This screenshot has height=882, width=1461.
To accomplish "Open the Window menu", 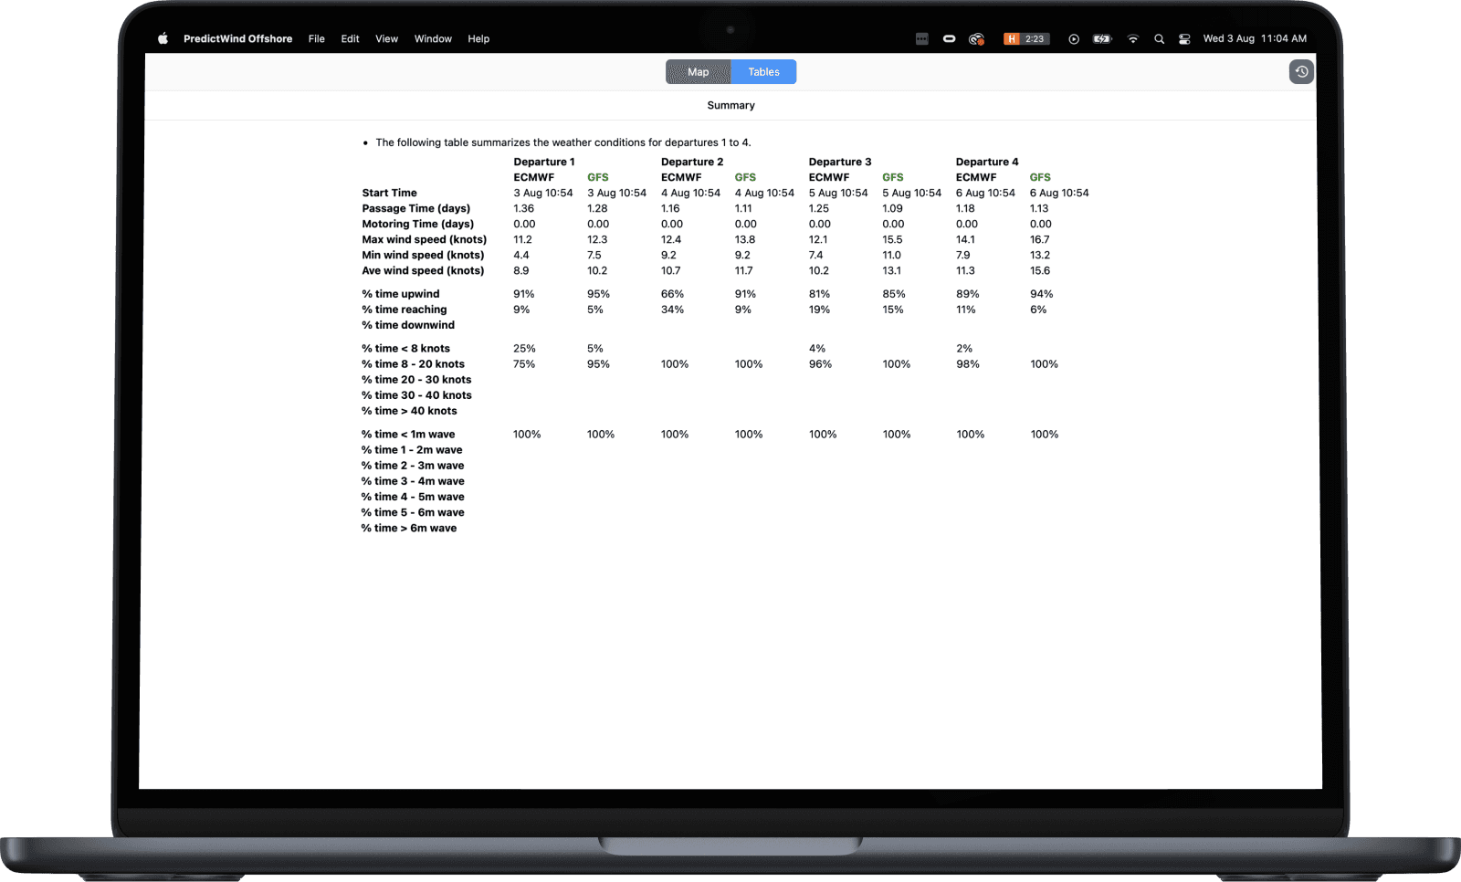I will (433, 38).
